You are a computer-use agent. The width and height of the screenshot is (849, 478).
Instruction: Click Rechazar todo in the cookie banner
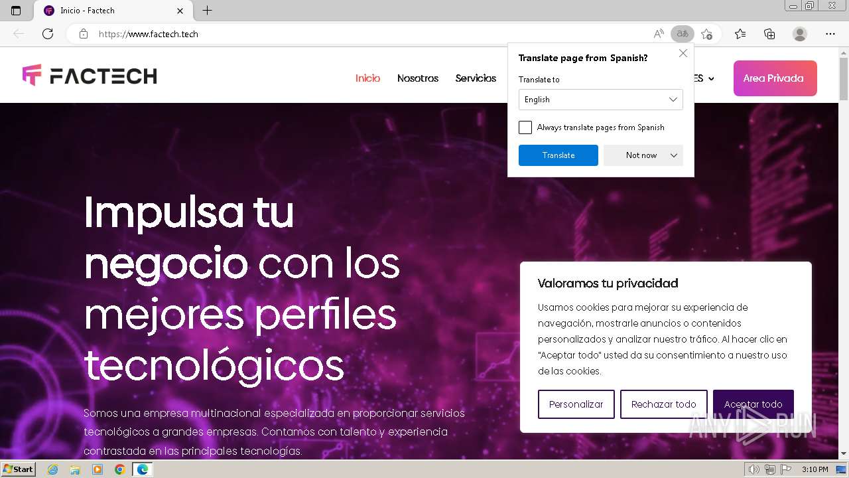[664, 404]
